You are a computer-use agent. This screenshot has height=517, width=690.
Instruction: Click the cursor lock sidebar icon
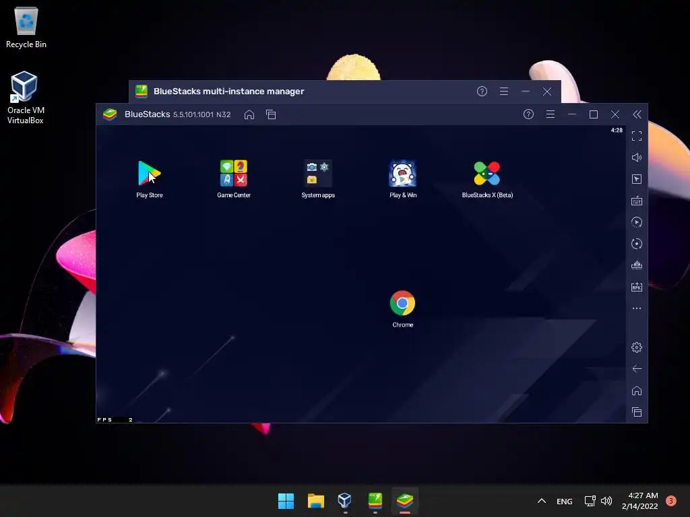click(x=636, y=179)
